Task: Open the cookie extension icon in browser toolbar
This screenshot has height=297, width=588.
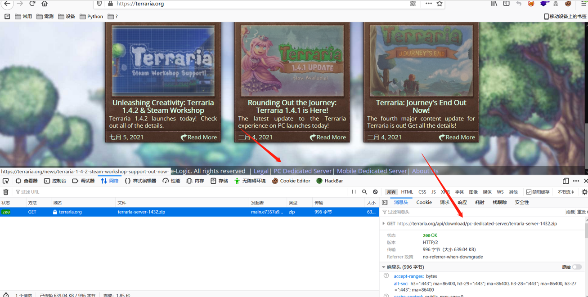Action: (568, 4)
